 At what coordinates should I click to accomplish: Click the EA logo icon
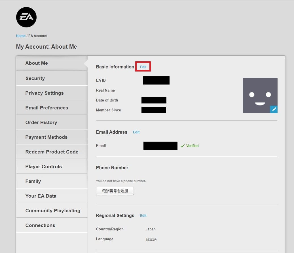click(x=26, y=17)
